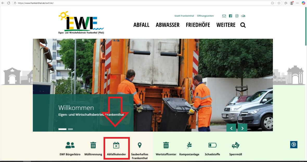Select Sauberhaftes Frankenthal location pin
307x162 pixels.
(x=139, y=145)
